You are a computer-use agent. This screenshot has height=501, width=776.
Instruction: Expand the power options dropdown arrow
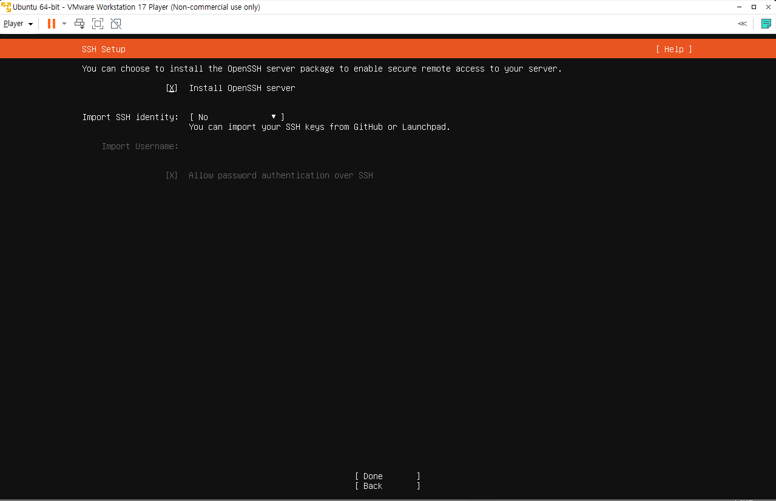64,24
